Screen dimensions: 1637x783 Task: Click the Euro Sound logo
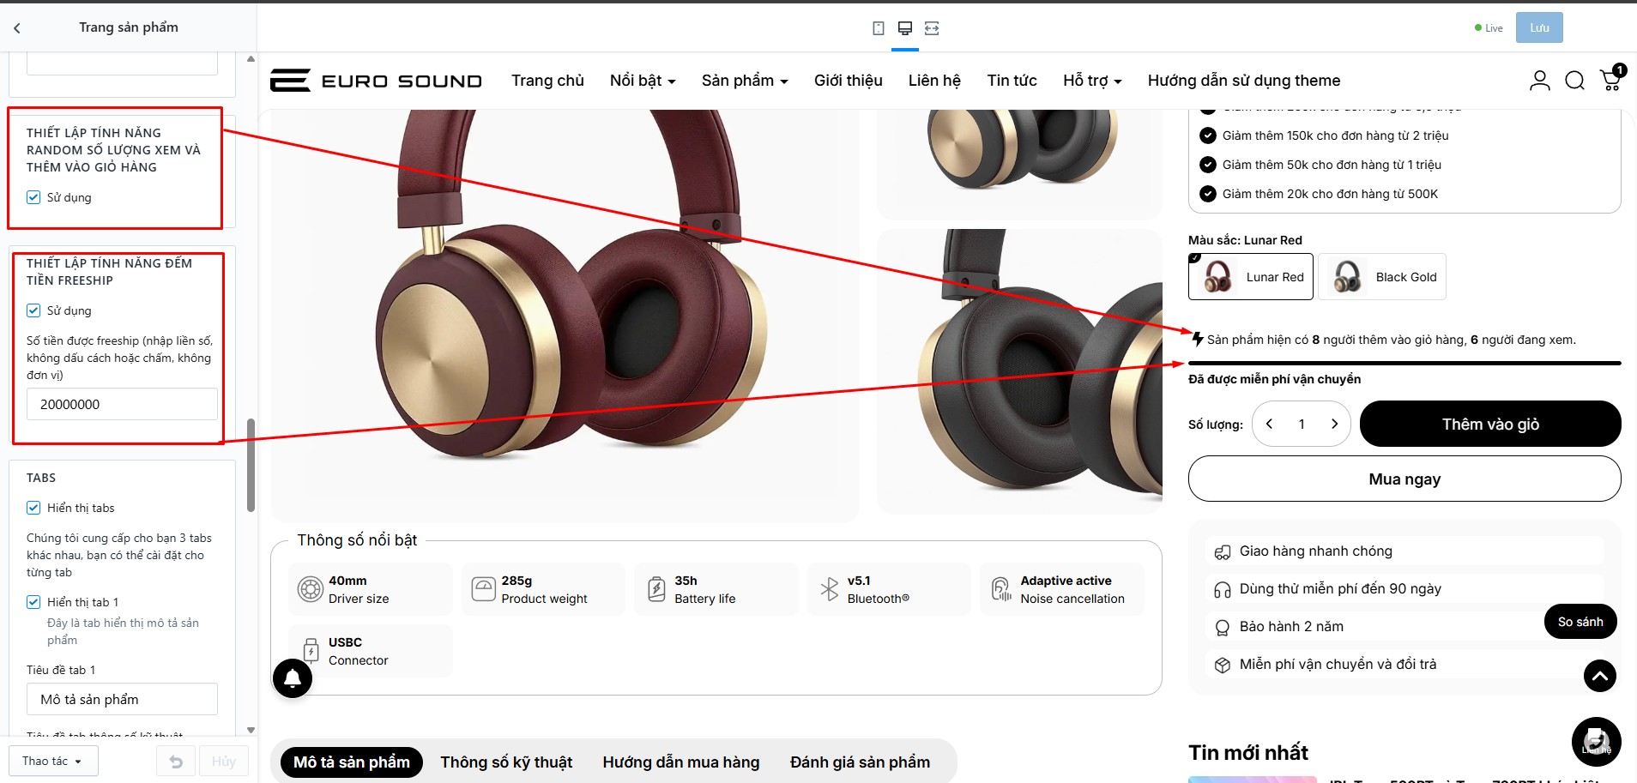point(376,81)
